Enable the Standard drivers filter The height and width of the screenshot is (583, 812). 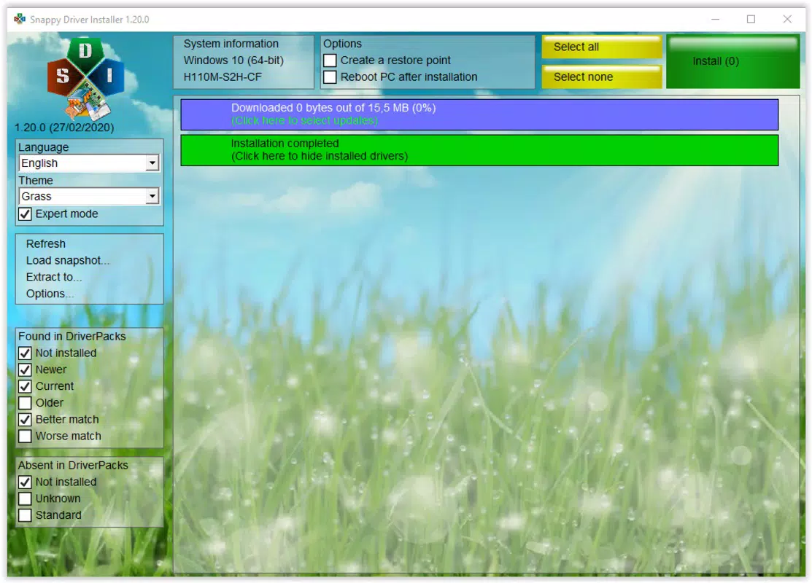click(x=25, y=514)
